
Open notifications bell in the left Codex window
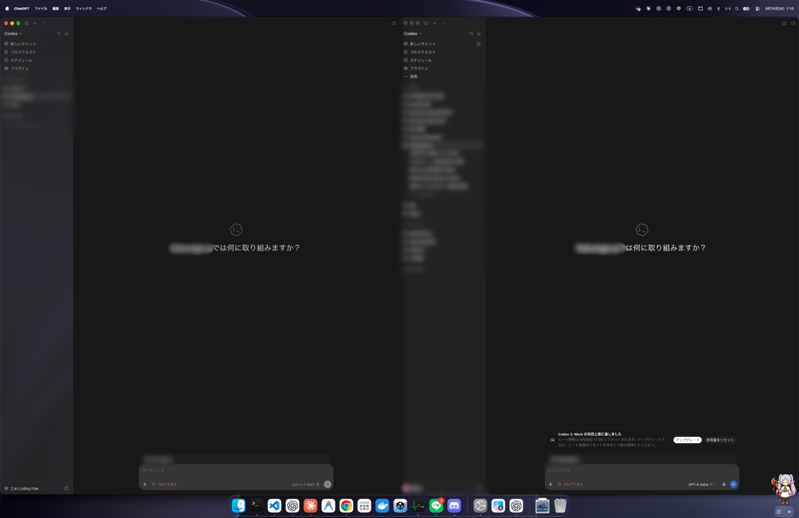[66, 34]
